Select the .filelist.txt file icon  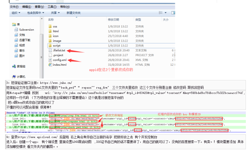tap(50, 50)
